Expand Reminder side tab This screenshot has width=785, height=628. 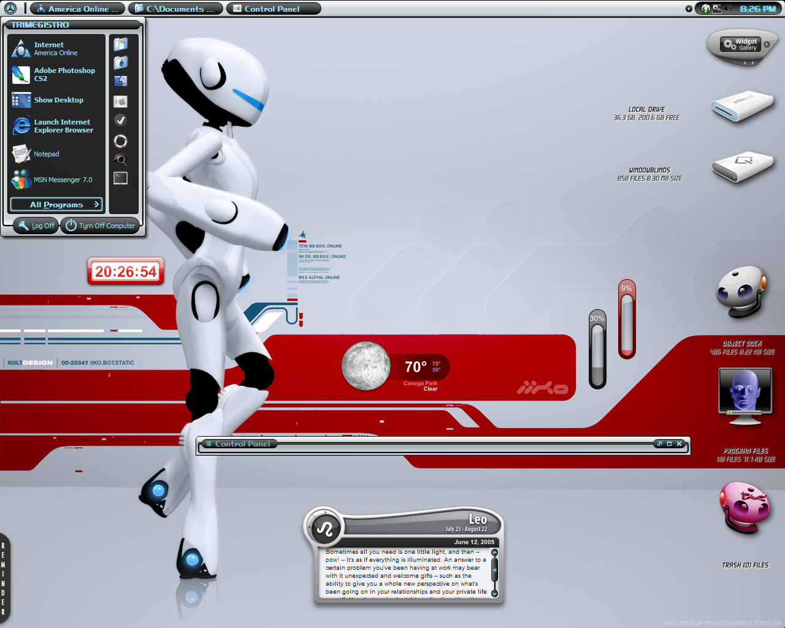4,578
